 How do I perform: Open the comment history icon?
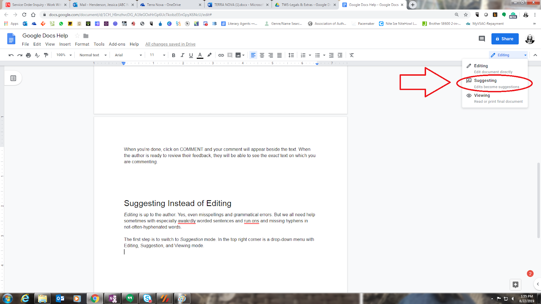point(482,39)
